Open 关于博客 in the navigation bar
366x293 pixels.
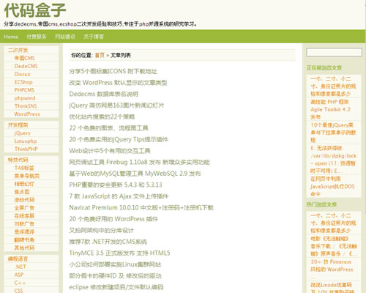(94, 37)
